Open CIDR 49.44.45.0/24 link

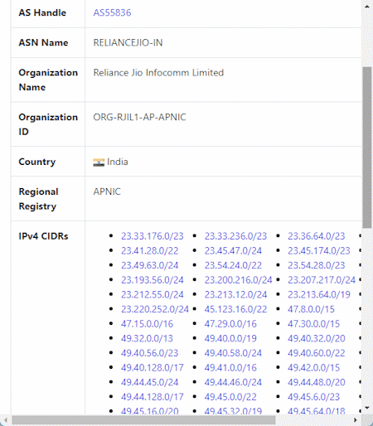(150, 383)
